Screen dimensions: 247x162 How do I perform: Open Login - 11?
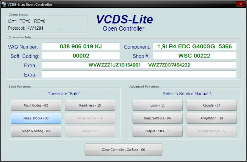(158, 105)
